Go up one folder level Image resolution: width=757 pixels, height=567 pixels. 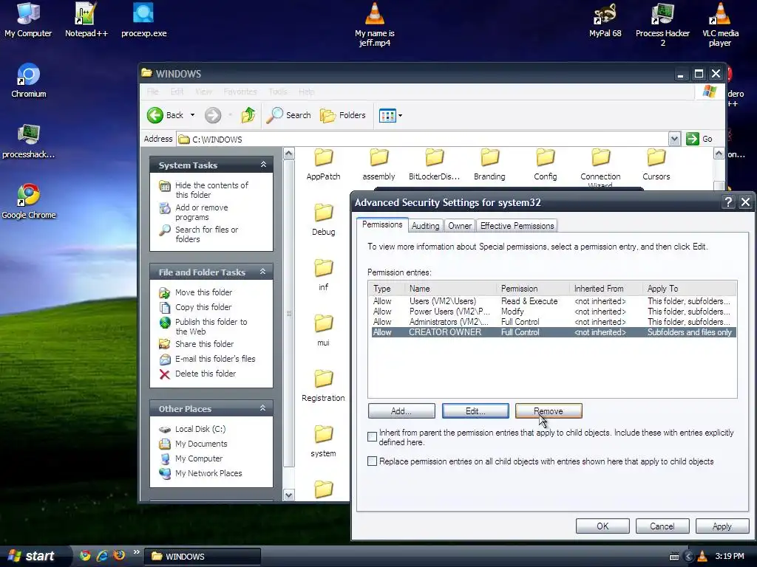[248, 115]
